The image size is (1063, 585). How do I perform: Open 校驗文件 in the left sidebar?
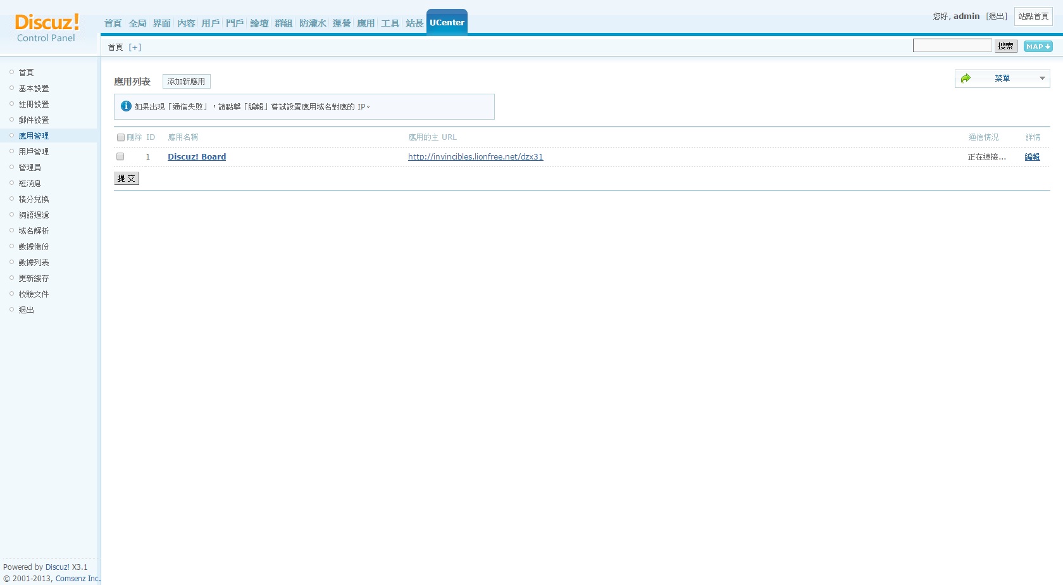[34, 294]
